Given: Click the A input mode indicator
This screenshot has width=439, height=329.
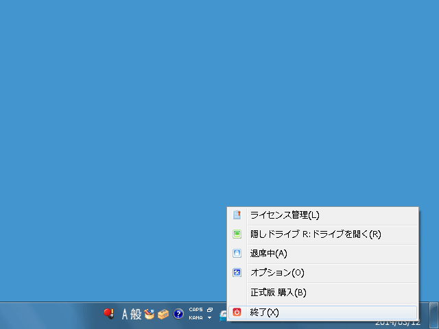Looking at the screenshot, I should point(125,314).
